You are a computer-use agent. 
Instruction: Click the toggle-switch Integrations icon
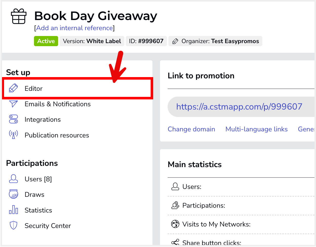[x=13, y=119]
